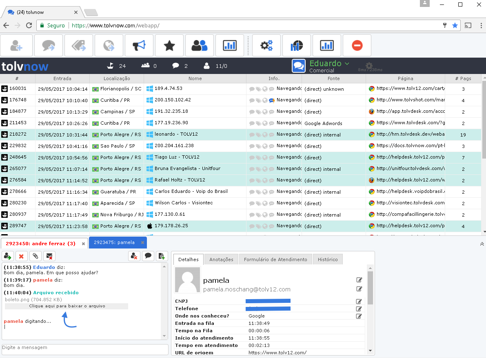The height and width of the screenshot is (358, 486).
Task: Open the Histórico tab
Action: click(x=328, y=260)
